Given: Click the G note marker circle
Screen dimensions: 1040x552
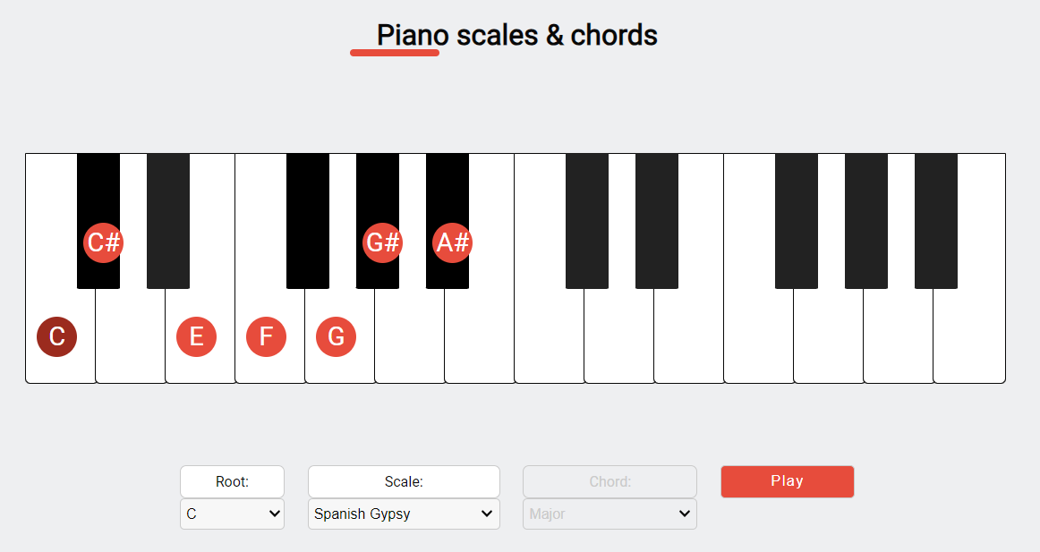Looking at the screenshot, I should pos(336,337).
